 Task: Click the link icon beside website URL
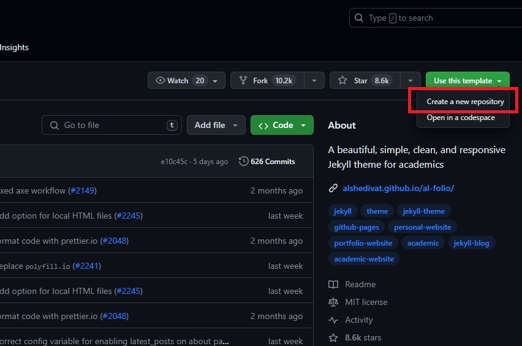[333, 188]
